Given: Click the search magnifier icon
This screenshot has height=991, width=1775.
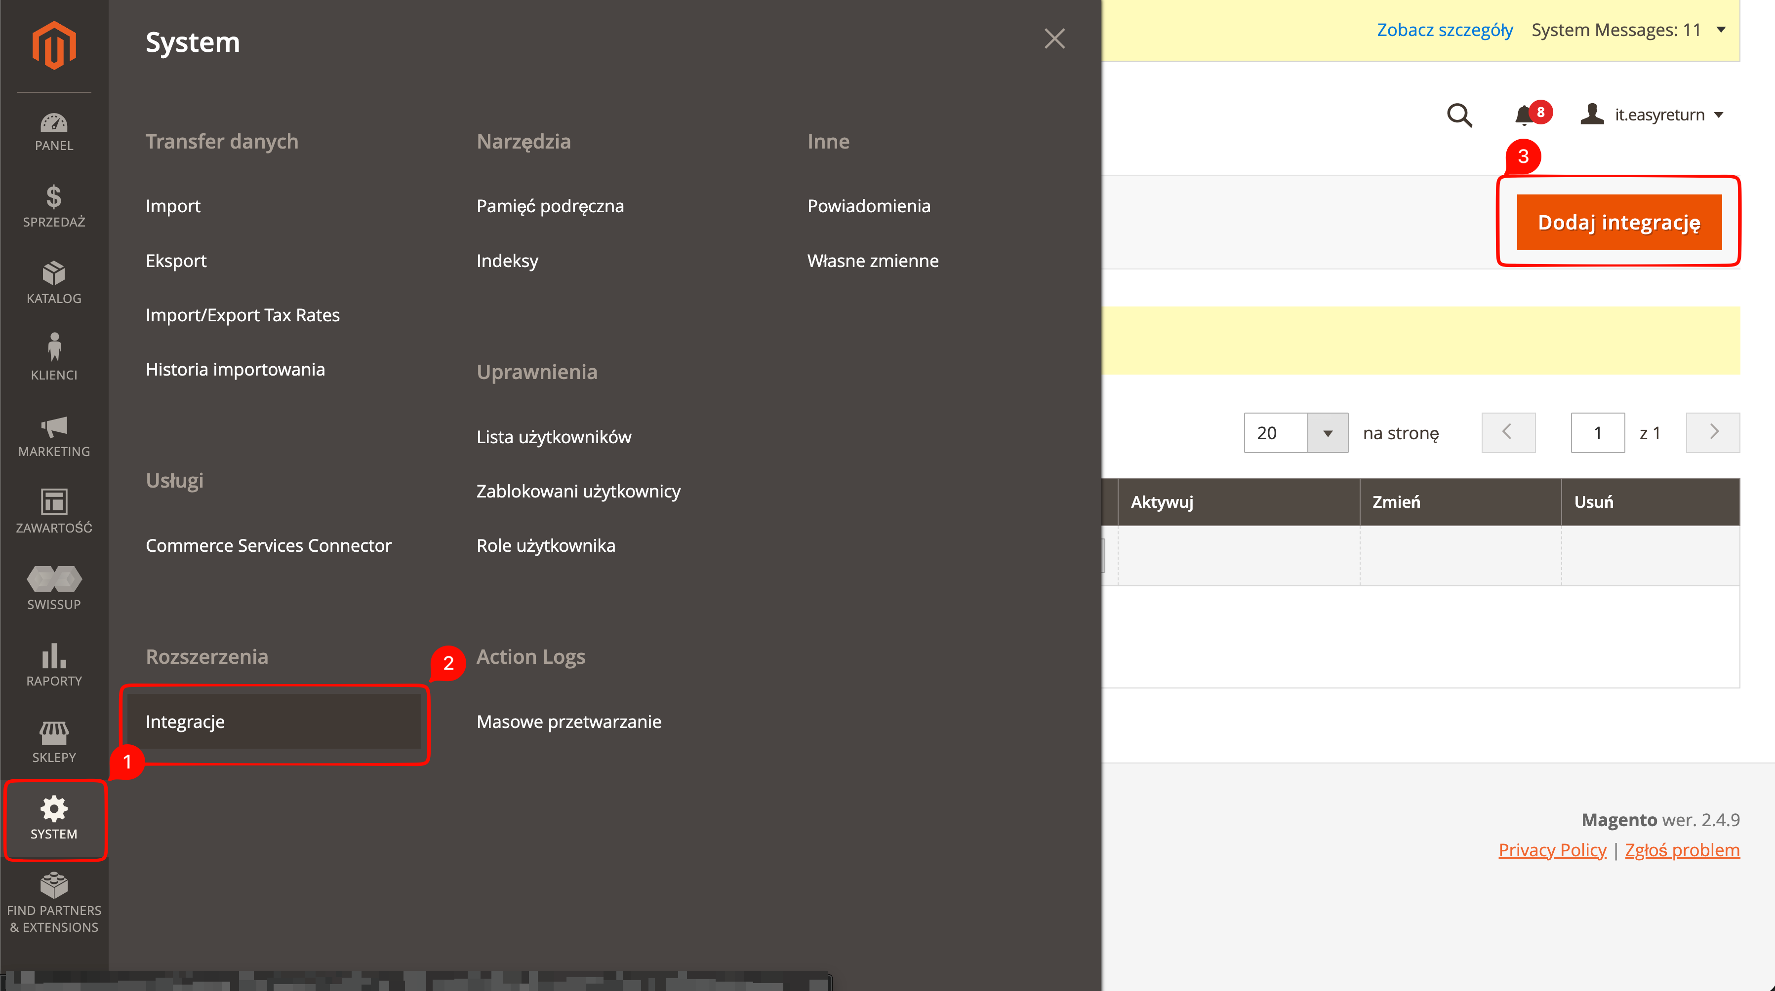Looking at the screenshot, I should (x=1459, y=115).
